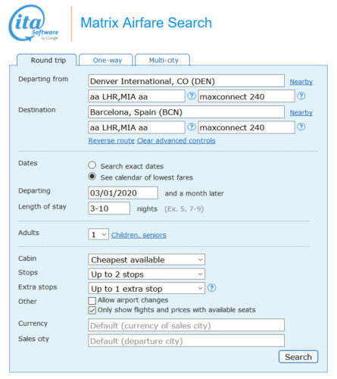Switch to the One-way tab
Image resolution: width=337 pixels, height=379 pixels.
(x=106, y=60)
